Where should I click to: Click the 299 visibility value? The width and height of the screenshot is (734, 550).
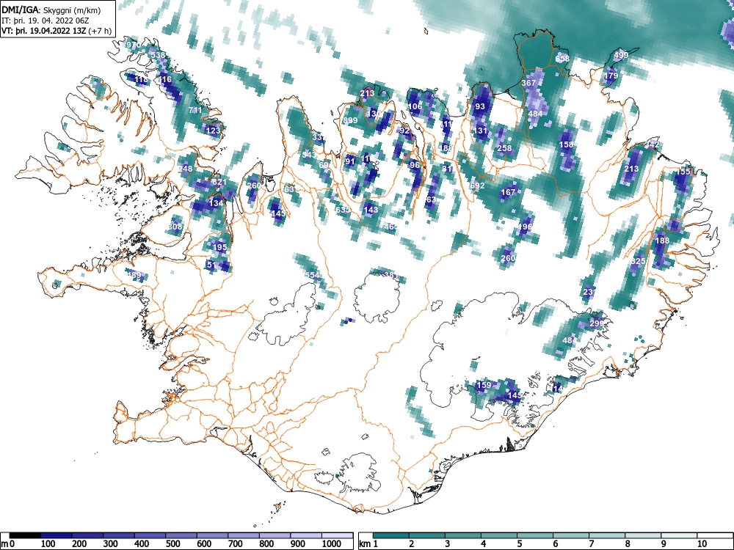pyautogui.click(x=596, y=323)
